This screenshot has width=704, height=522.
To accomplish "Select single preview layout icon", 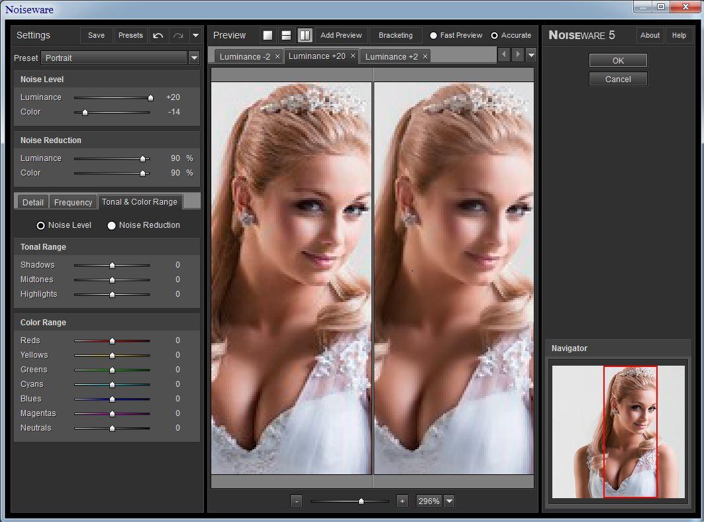I will [268, 36].
